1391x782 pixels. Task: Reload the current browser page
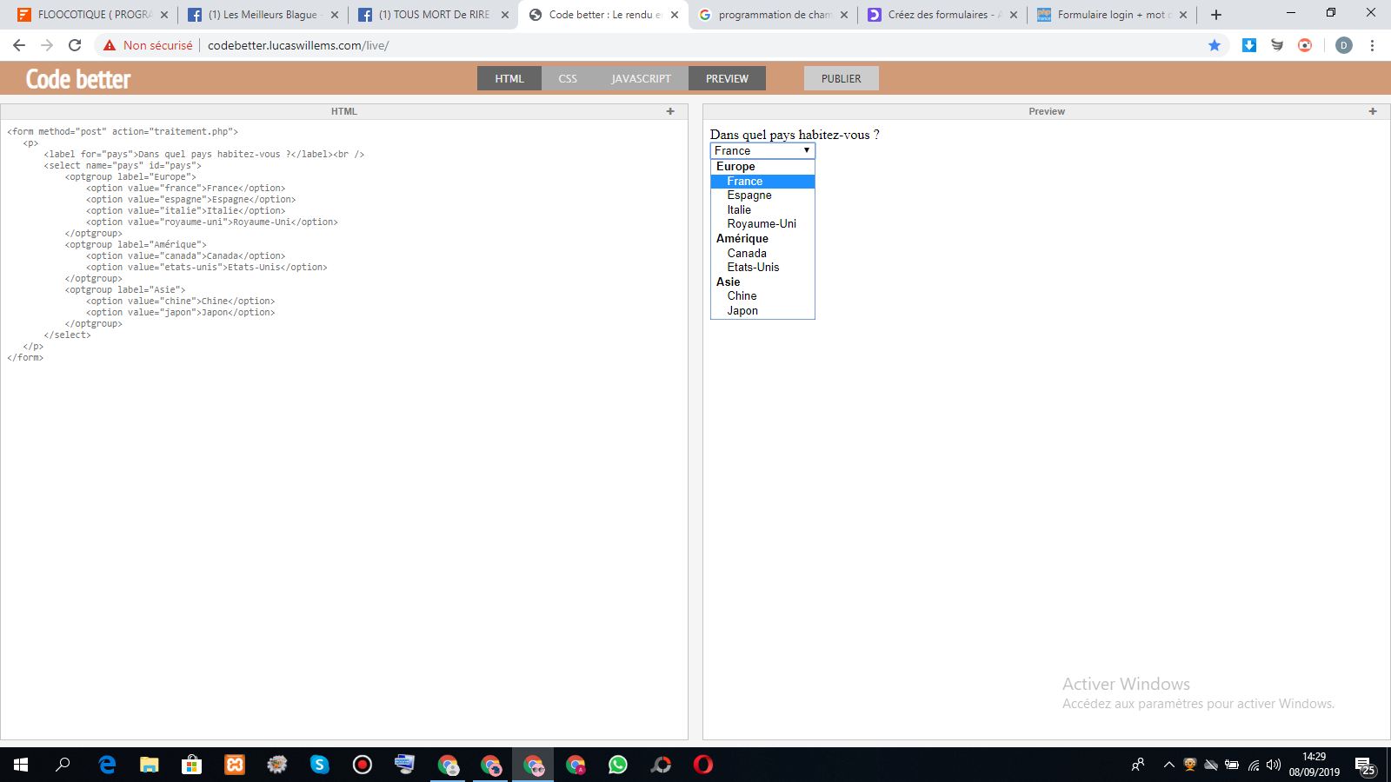(x=75, y=45)
